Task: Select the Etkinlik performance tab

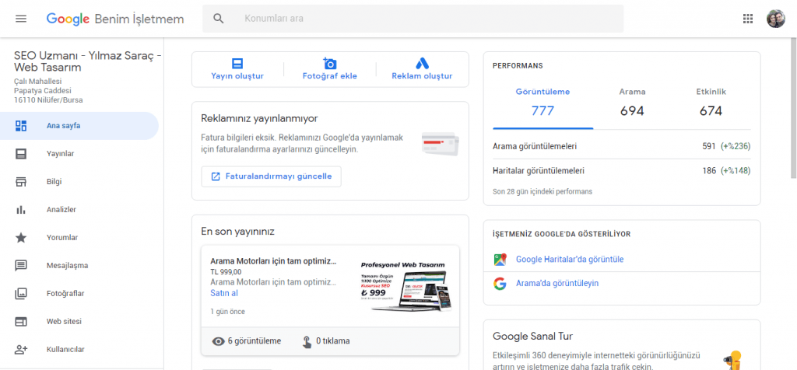Action: 711,103
